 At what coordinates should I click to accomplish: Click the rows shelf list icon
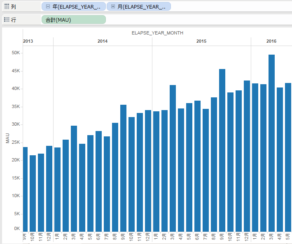click(x=7, y=19)
